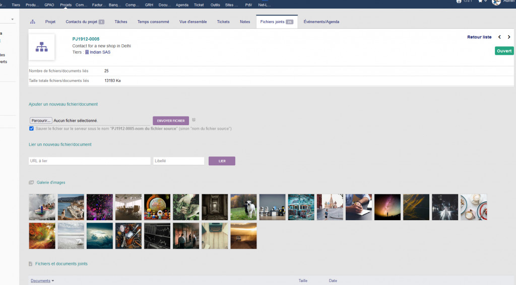Screen dimensions: 516x285
Task: Open the Projet tab
Action: (x=50, y=22)
